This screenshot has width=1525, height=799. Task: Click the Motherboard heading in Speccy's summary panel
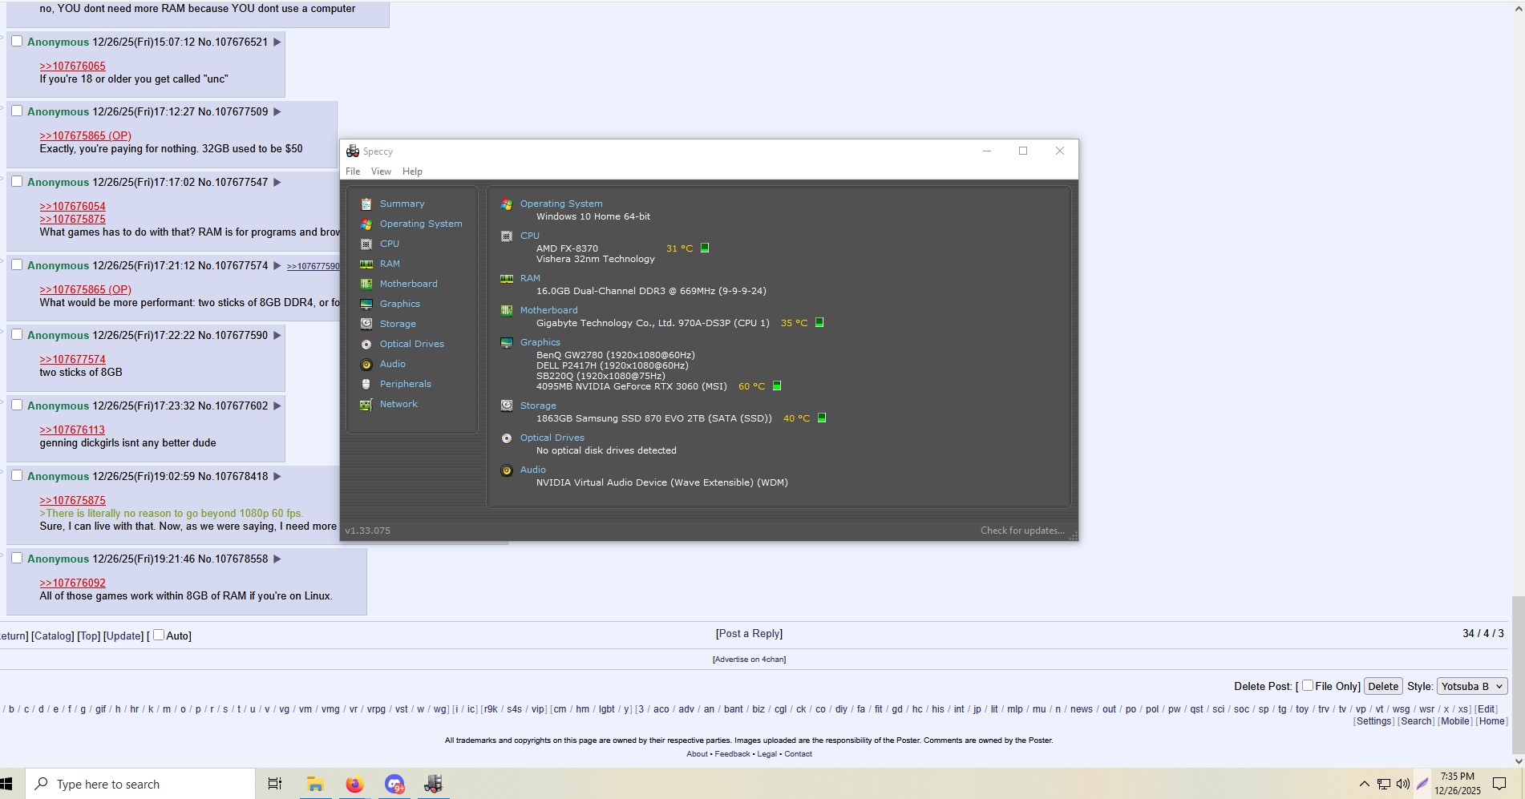548,310
